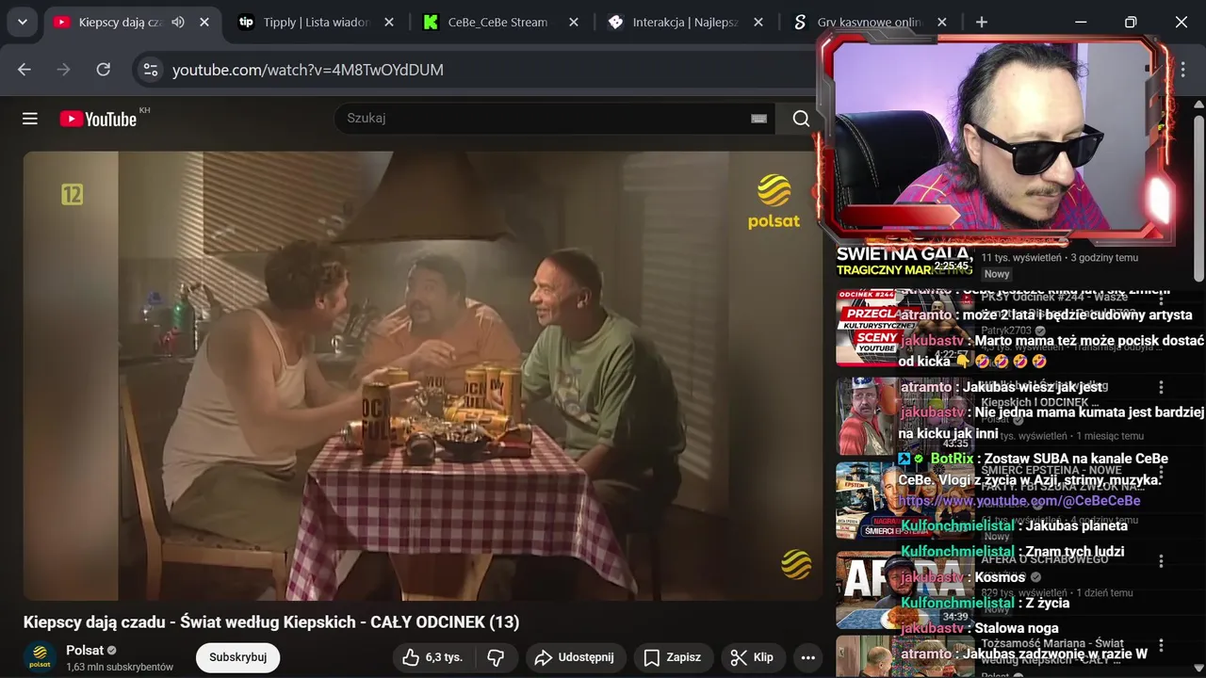Viewport: 1206px width, 678px height.
Task: Restore down the browser window
Action: (1131, 22)
